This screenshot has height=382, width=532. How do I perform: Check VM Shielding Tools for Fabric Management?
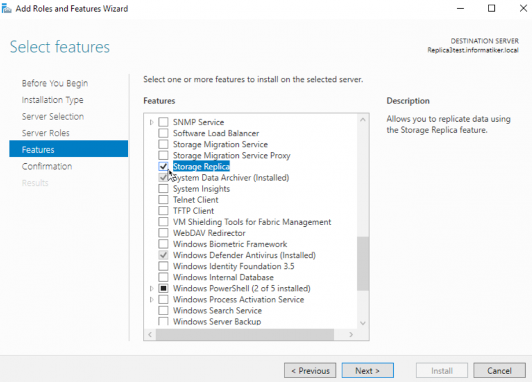(163, 222)
